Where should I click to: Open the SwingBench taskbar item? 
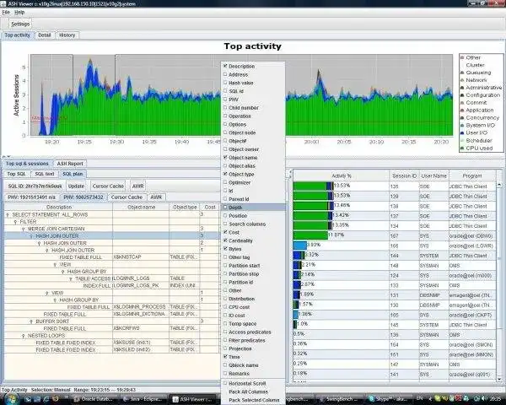pos(340,399)
